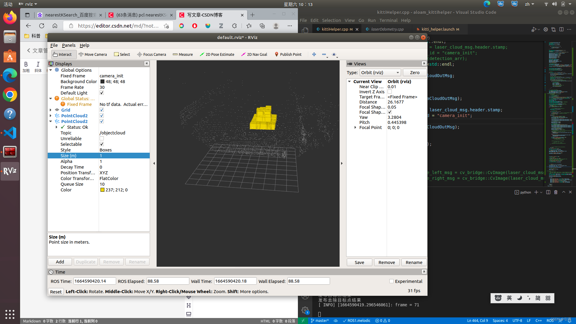Image resolution: width=576 pixels, height=324 pixels.
Task: Click the Add display button
Action: (60, 262)
